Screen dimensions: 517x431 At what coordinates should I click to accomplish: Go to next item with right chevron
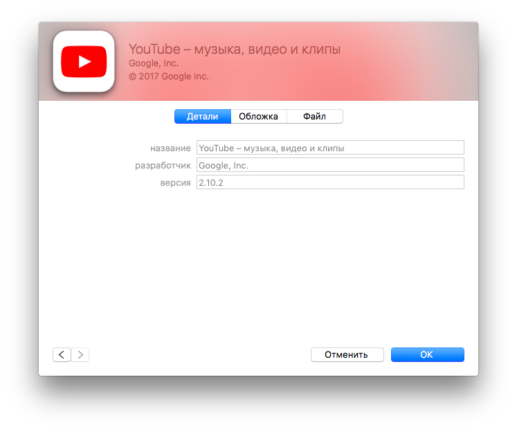[80, 354]
